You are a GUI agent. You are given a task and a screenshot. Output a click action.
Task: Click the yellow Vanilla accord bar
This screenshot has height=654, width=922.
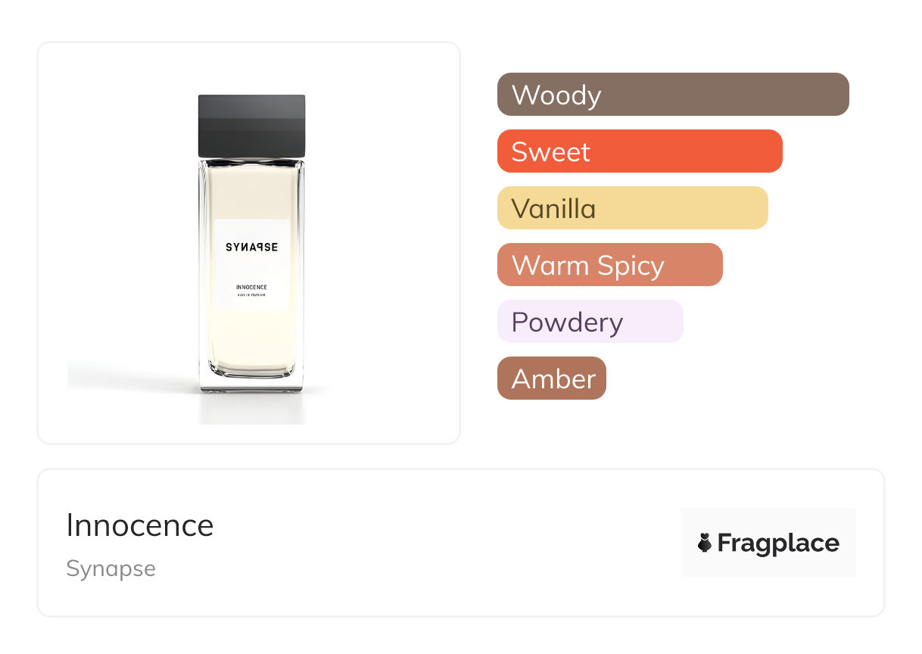tap(632, 208)
